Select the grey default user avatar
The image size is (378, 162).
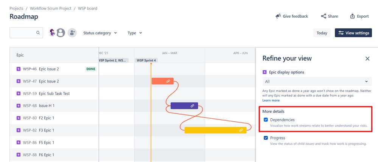click(61, 33)
